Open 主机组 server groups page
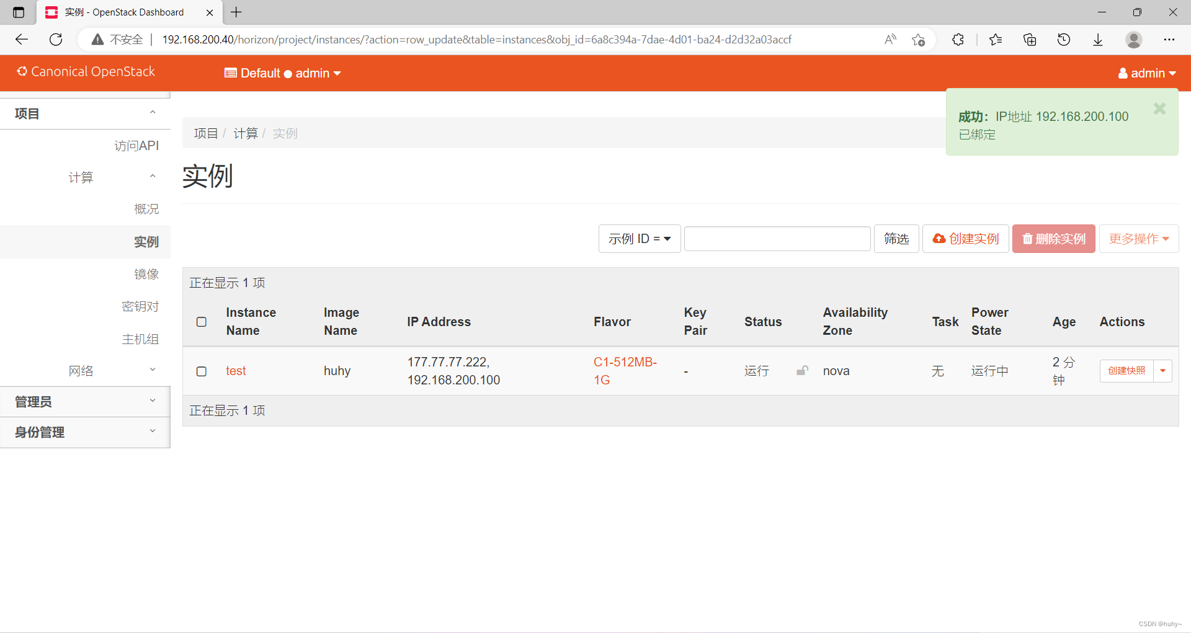Image resolution: width=1191 pixels, height=633 pixels. (x=140, y=339)
